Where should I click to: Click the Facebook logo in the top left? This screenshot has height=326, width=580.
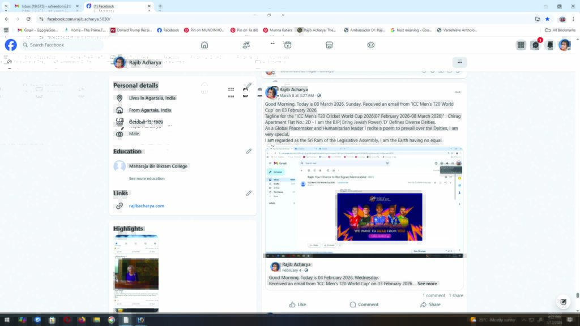tap(11, 45)
